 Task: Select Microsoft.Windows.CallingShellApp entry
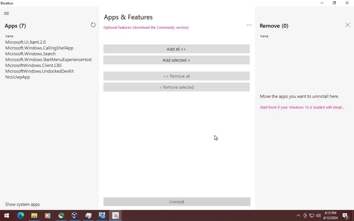[39, 48]
